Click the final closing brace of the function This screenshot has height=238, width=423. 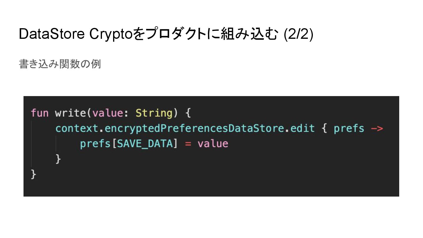coord(33,174)
